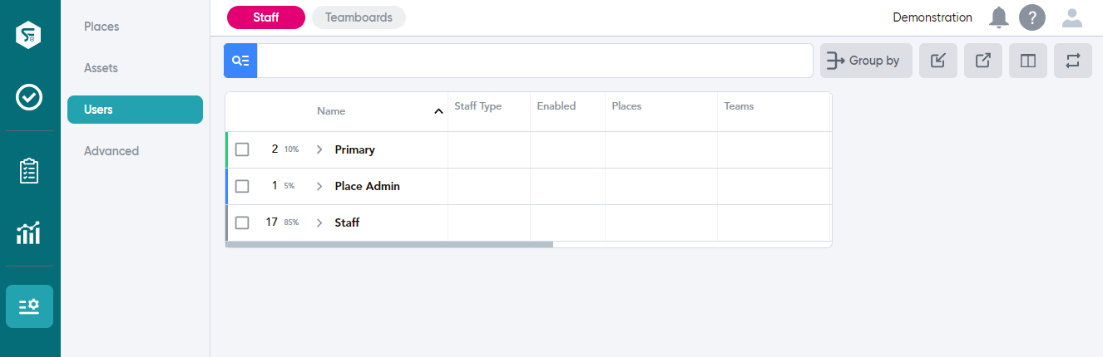Click the app logo icon in sidebar
This screenshot has height=357, width=1103.
29,35
